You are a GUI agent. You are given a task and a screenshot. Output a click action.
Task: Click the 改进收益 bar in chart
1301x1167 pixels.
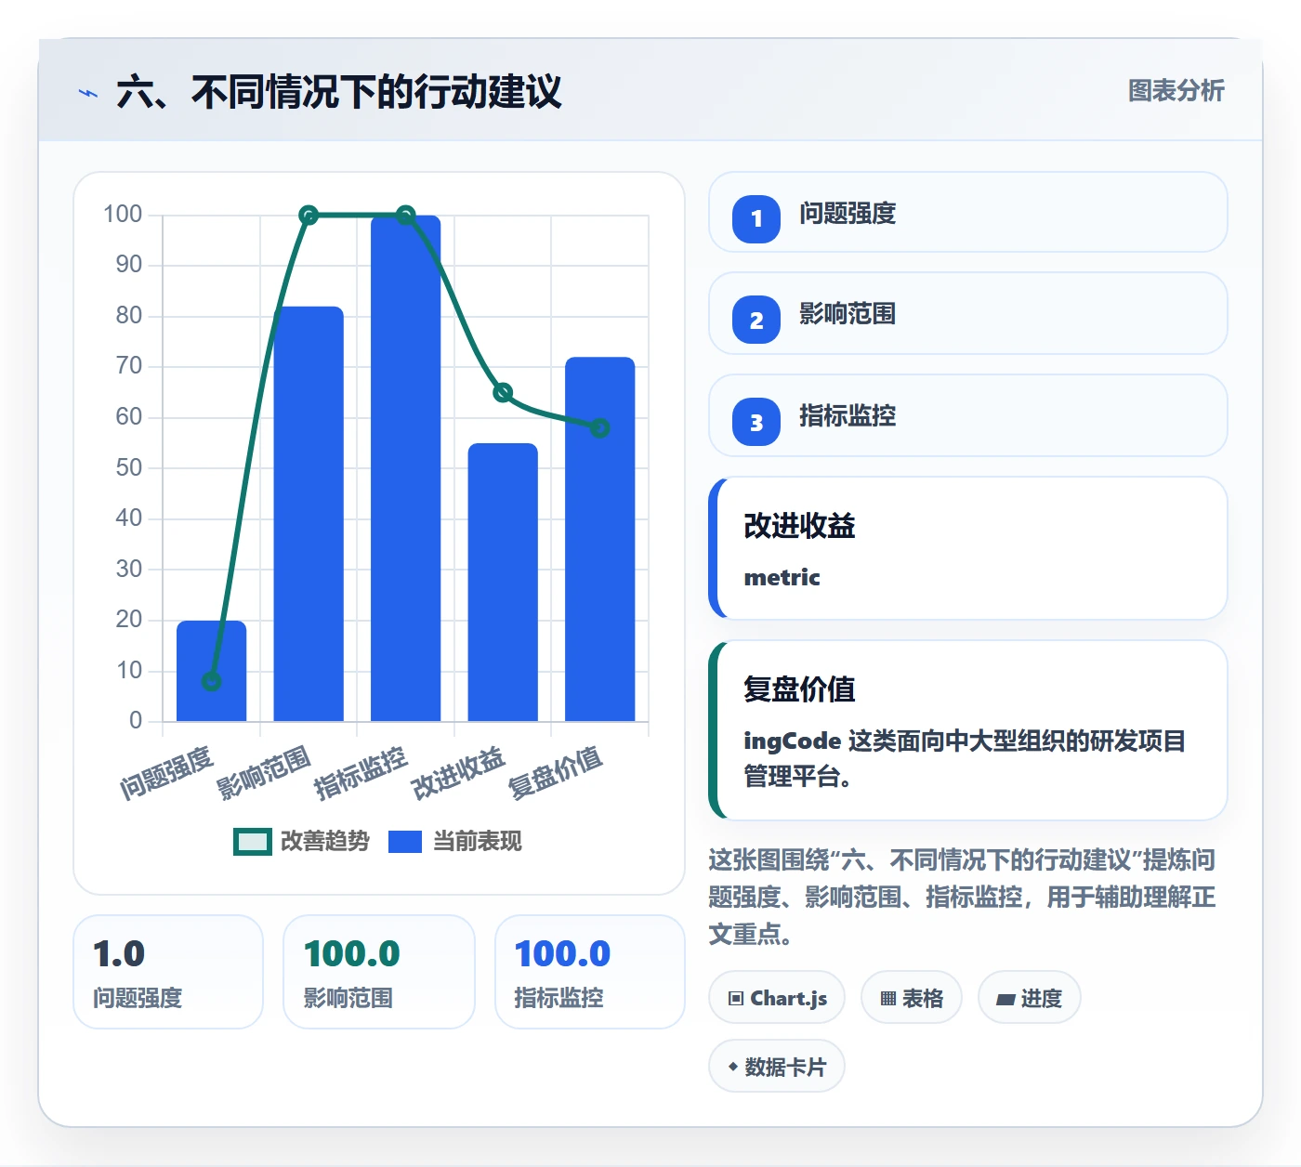pyautogui.click(x=503, y=583)
